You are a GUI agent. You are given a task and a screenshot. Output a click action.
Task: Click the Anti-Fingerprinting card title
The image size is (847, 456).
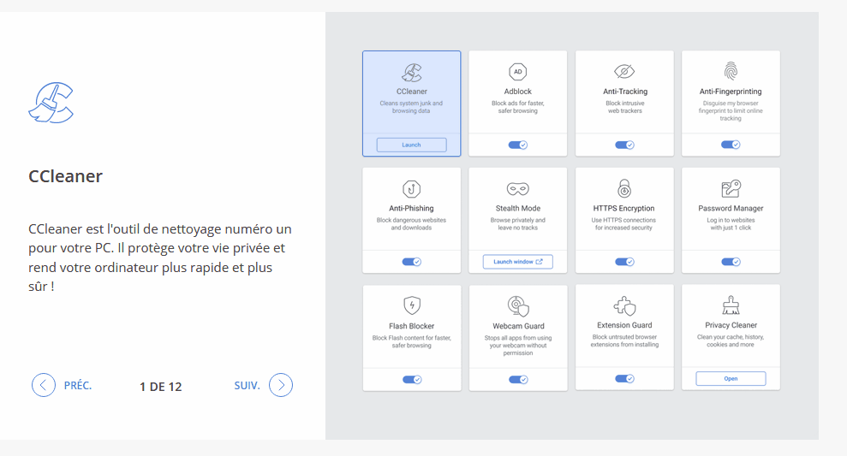pos(731,92)
